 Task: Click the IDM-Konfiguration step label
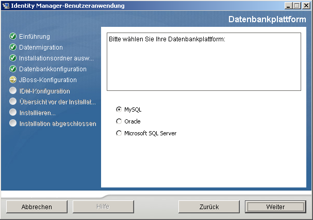(x=45, y=91)
